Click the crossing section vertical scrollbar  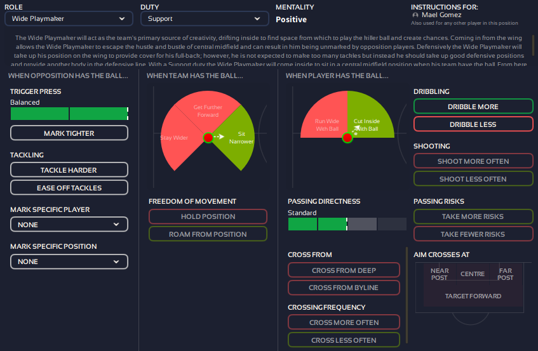[407, 295]
